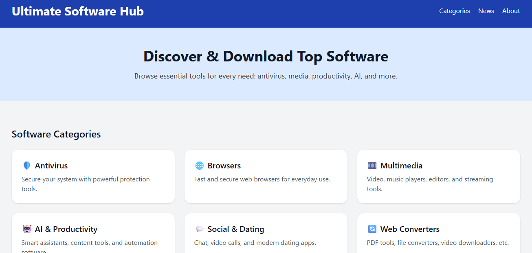Open the Social & Dating card title
Image resolution: width=532 pixels, height=253 pixels.
coord(236,229)
